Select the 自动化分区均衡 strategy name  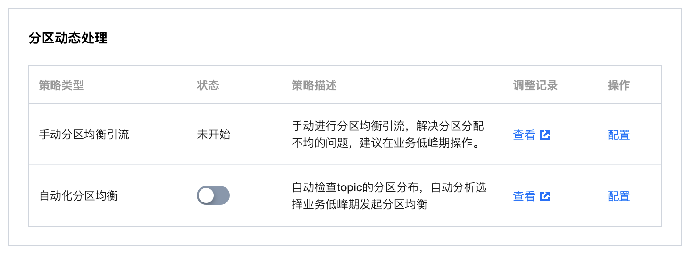[x=78, y=196]
